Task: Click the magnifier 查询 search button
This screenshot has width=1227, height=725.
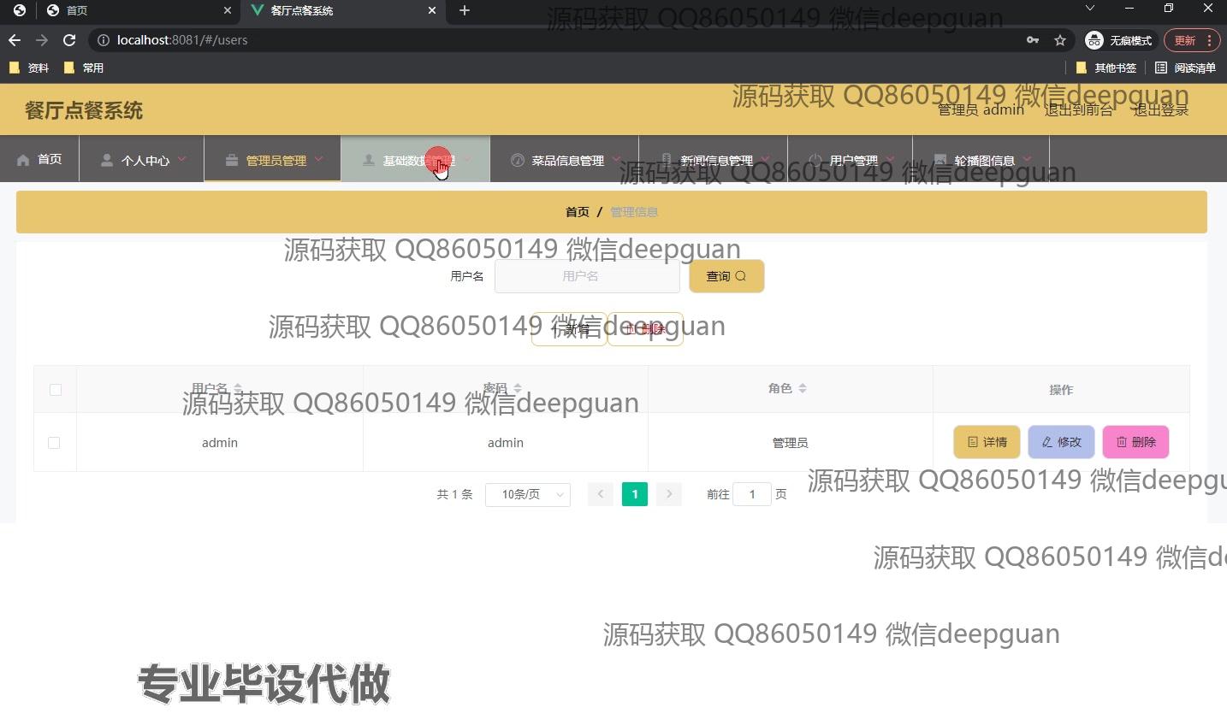Action: (726, 276)
